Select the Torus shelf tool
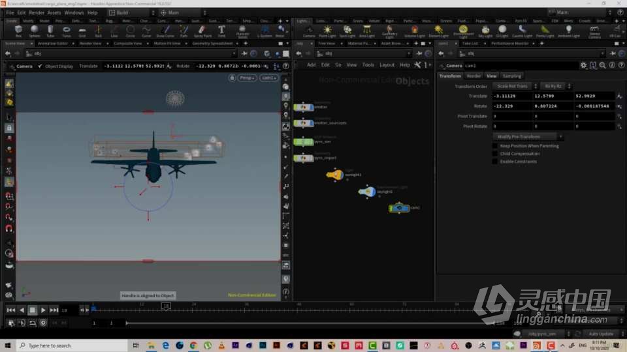 click(x=67, y=31)
